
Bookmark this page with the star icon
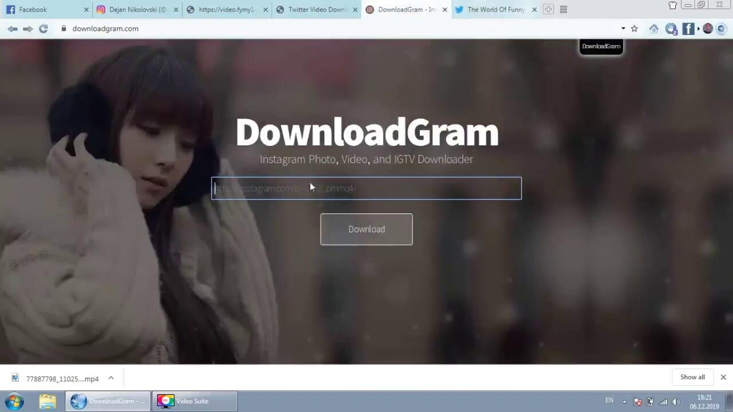point(634,29)
